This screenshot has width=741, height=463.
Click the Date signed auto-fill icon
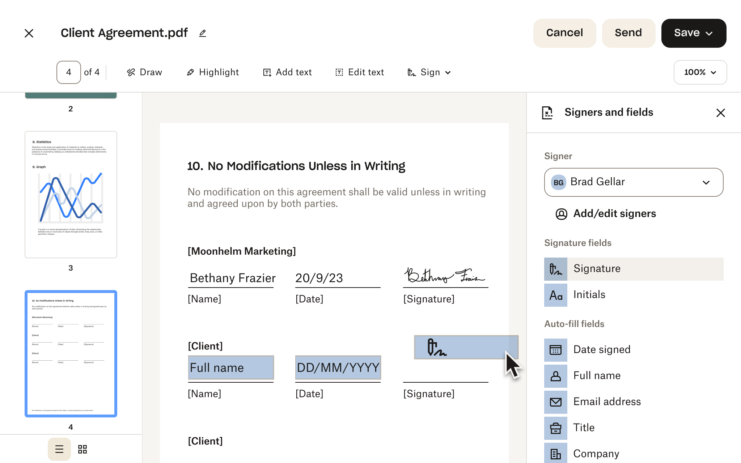pyautogui.click(x=556, y=349)
